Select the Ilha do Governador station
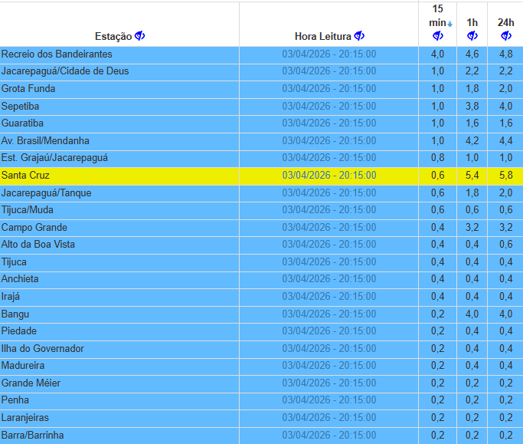523x444 pixels. pyautogui.click(x=43, y=348)
